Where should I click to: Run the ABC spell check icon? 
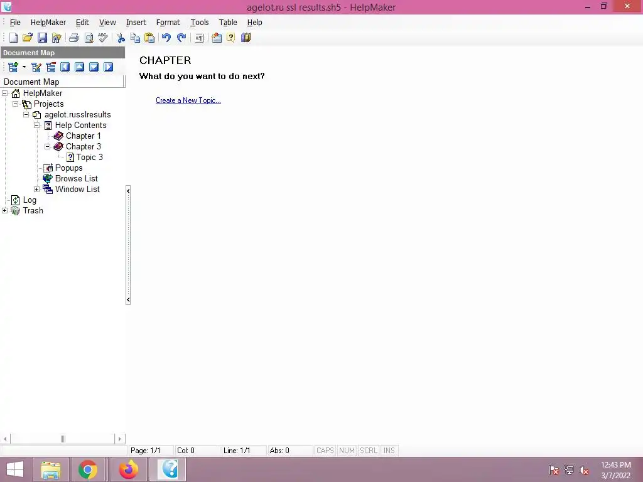click(103, 38)
